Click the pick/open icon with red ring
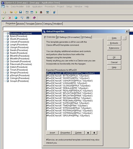 [x=11, y=12]
